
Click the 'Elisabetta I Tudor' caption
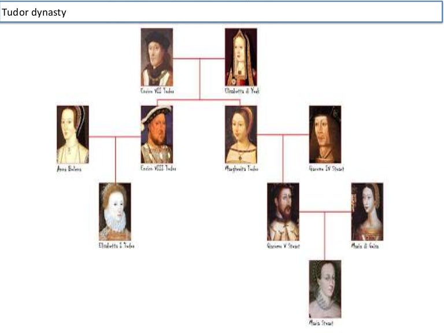[116, 246]
